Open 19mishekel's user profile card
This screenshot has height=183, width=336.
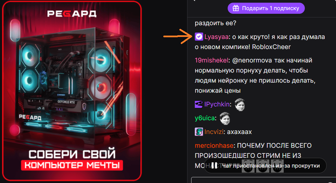[212, 60]
